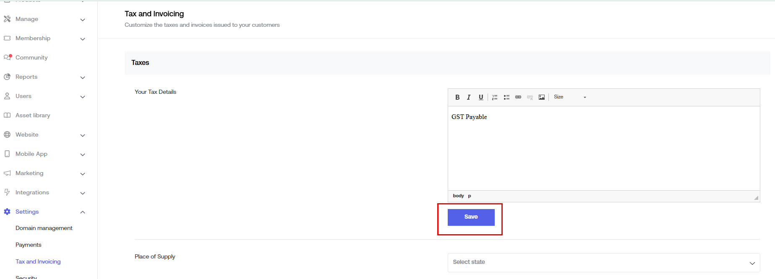Insert an image into tax details
The height and width of the screenshot is (279, 775).
click(542, 97)
